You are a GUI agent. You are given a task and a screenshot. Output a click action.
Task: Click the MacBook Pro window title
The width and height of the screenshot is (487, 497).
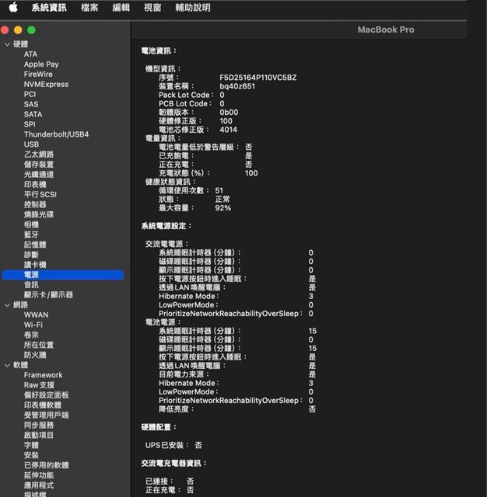[x=386, y=30]
